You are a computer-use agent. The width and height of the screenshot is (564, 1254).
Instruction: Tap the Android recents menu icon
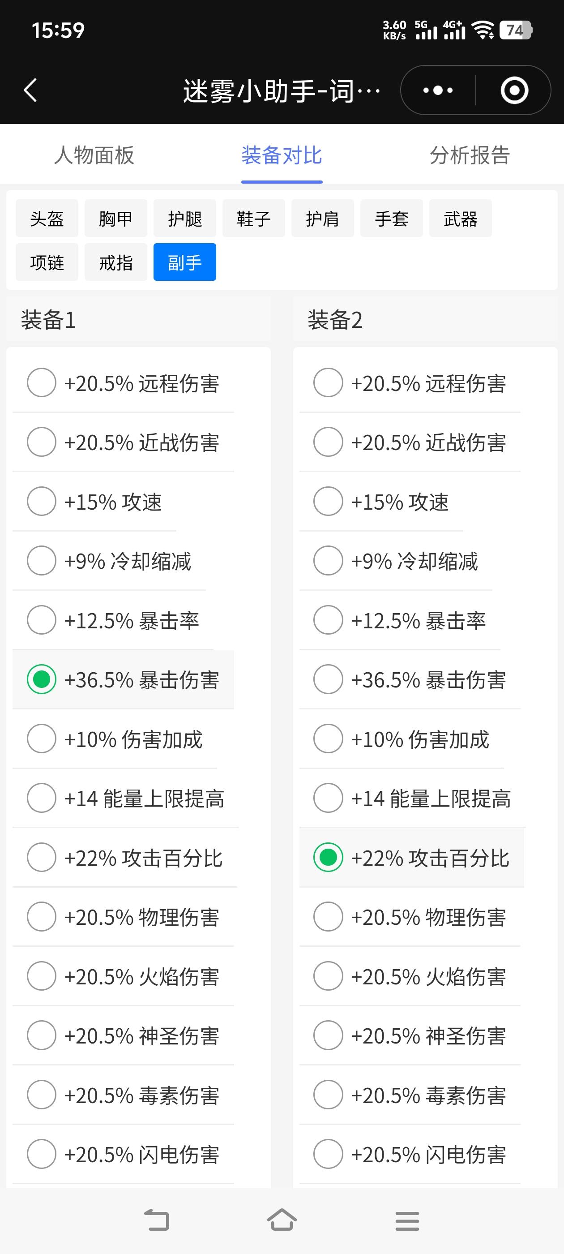pyautogui.click(x=407, y=1220)
